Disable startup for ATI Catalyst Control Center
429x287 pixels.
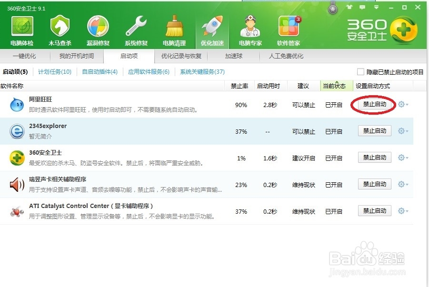click(x=375, y=211)
